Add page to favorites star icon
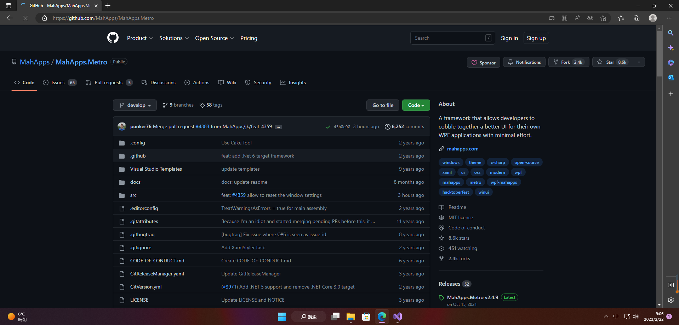This screenshot has height=325, width=679. pyautogui.click(x=603, y=18)
